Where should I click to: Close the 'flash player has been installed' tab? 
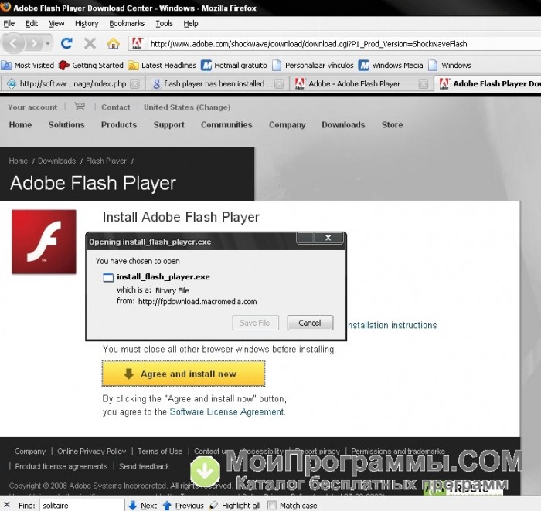tap(279, 83)
